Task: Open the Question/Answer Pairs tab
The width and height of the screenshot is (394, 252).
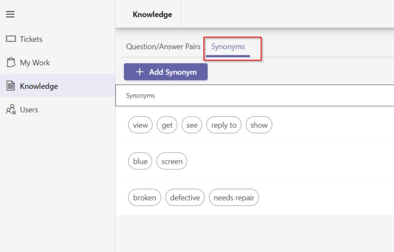Action: (x=163, y=47)
